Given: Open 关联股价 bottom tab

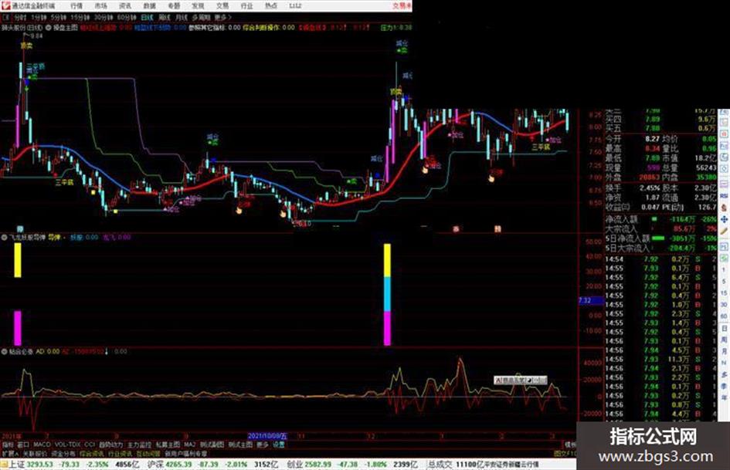Looking at the screenshot, I should tap(35, 453).
